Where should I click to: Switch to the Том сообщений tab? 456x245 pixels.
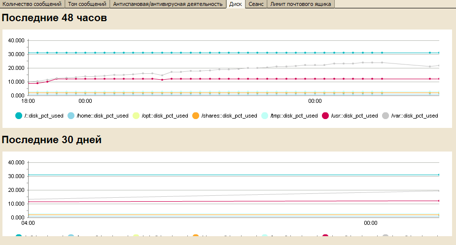coord(87,4)
